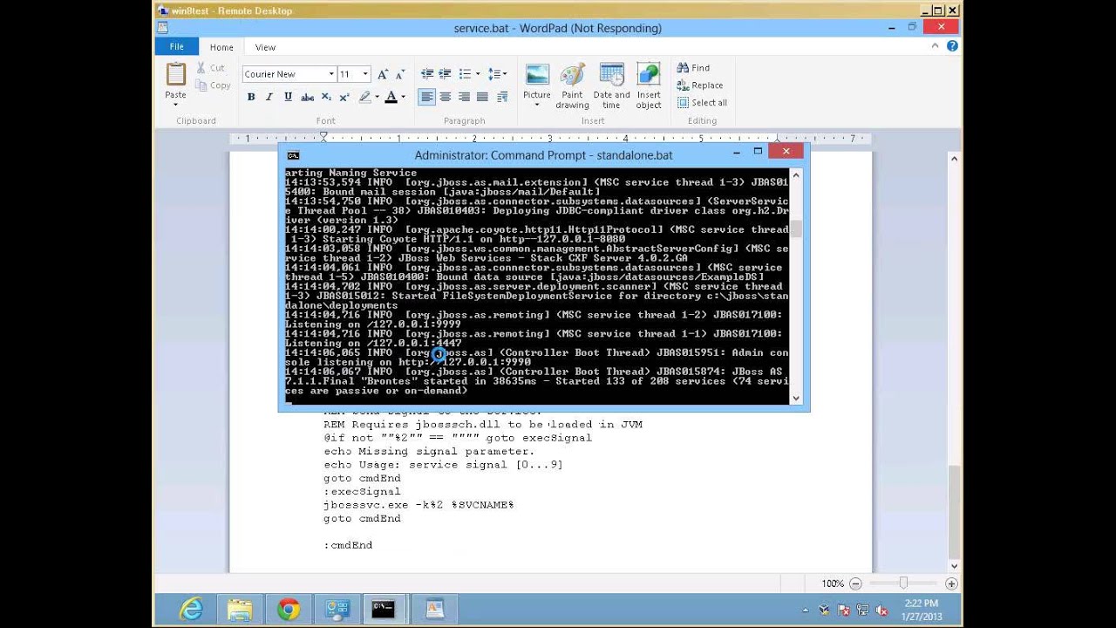
Task: Select Center text alignment
Action: click(446, 97)
